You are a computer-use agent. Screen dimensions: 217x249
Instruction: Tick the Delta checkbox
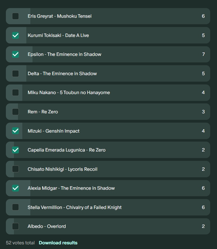pyautogui.click(x=15, y=74)
